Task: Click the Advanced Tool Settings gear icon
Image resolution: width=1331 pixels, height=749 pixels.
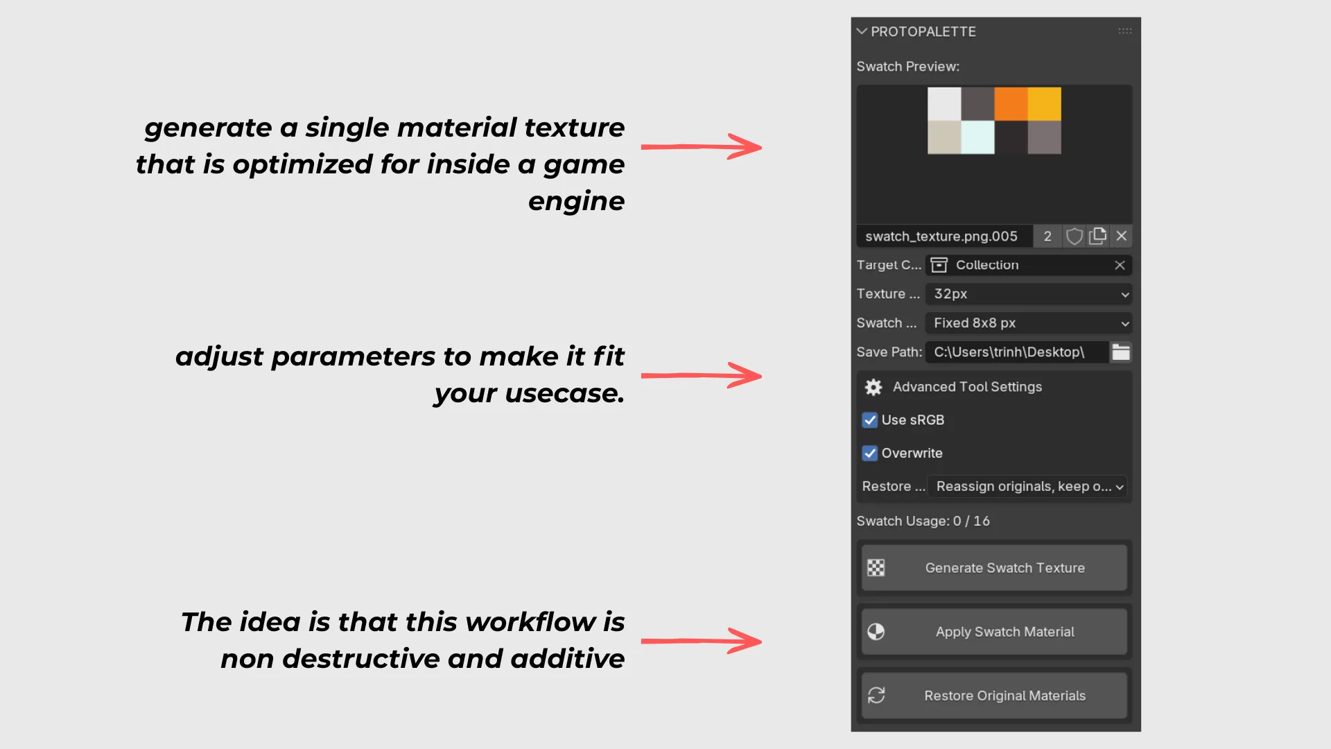Action: coord(873,387)
